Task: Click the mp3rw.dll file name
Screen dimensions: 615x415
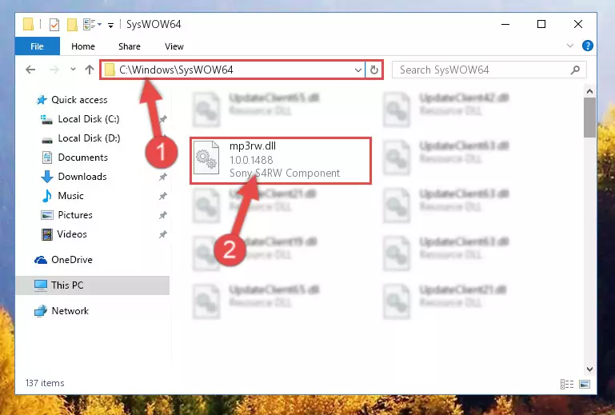Action: coord(253,146)
